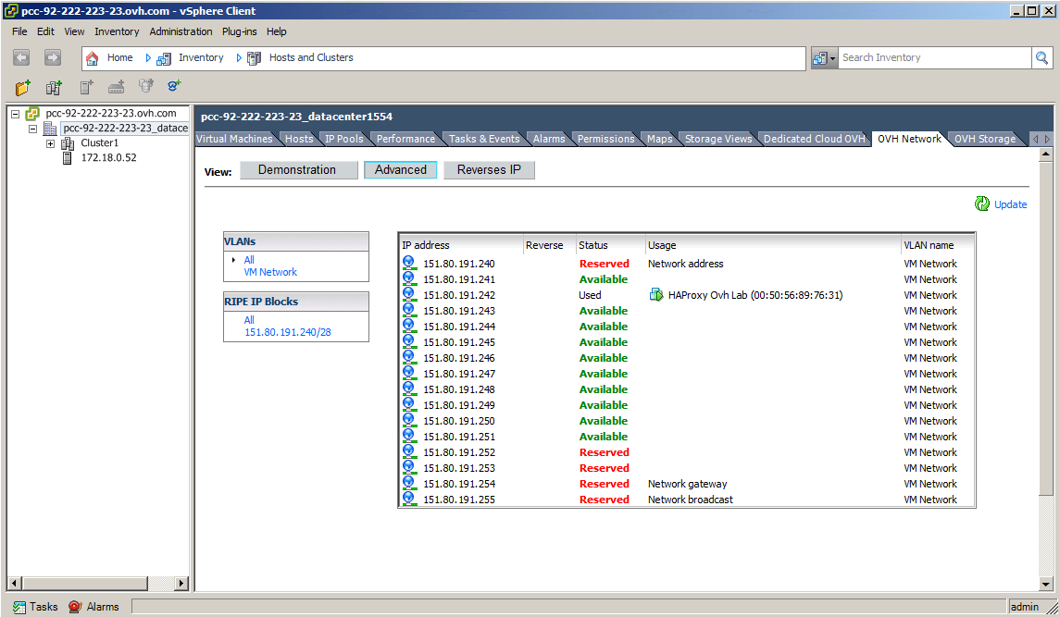The width and height of the screenshot is (1060, 617).
Task: Click the Add Host toolbar icon
Action: (86, 87)
